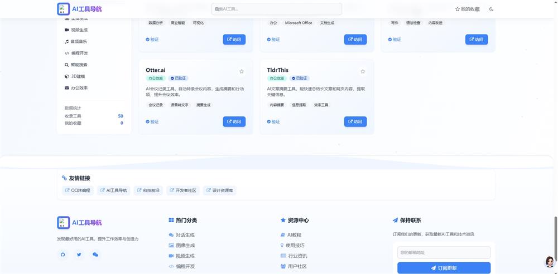Click 会议记录 tag on Otter.ai
The image size is (558, 274).
coord(156,105)
